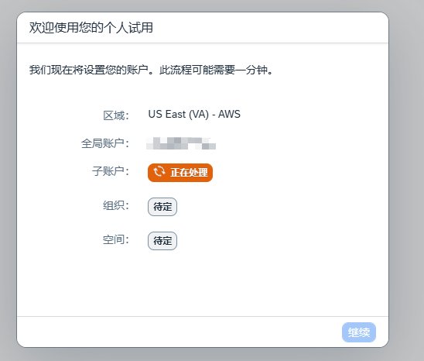The height and width of the screenshot is (361, 424).
Task: Click the 我们现在将设置您的账户 description text
Action: pyautogui.click(x=151, y=70)
